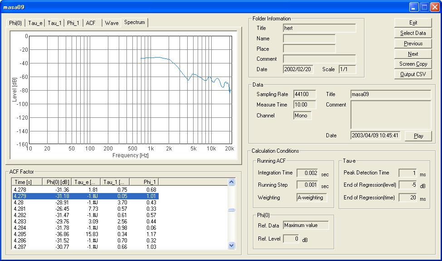Select the row at time 4.282

pyautogui.click(x=85, y=215)
